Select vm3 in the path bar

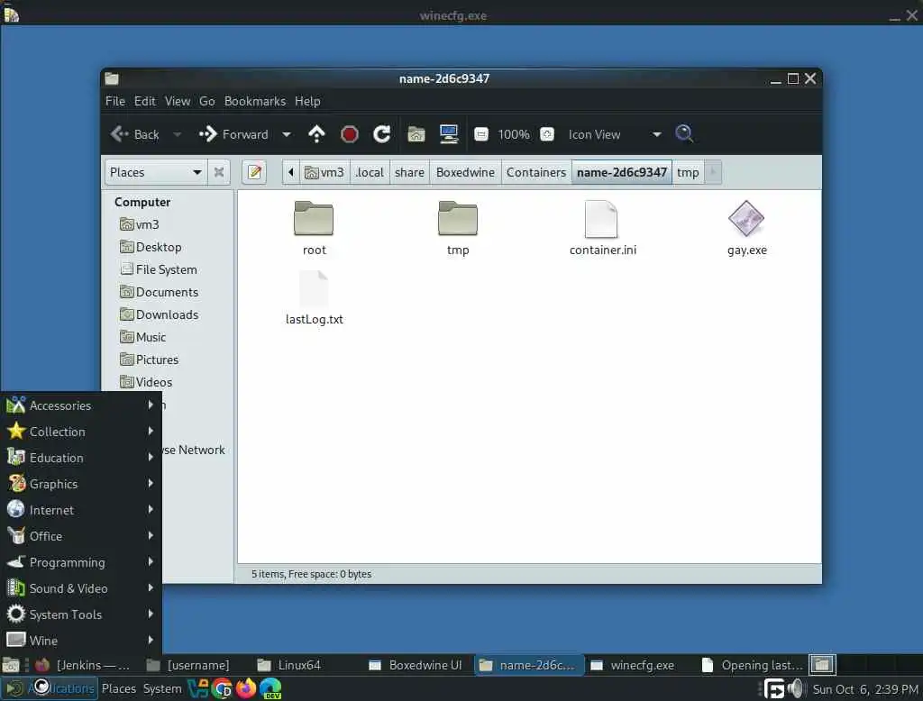point(324,172)
